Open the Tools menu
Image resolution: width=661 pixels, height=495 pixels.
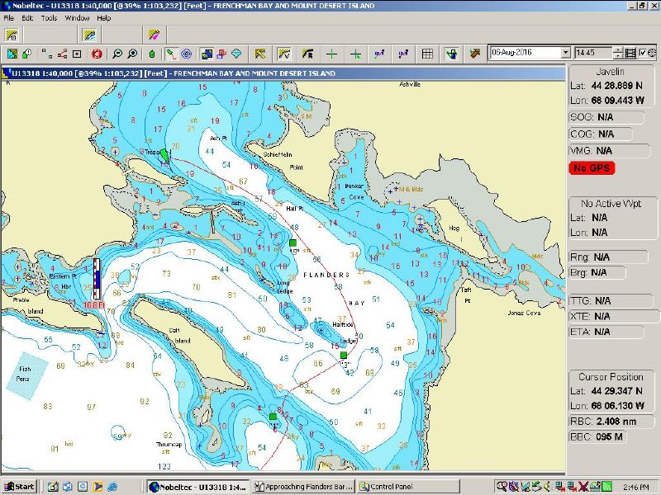(47, 16)
